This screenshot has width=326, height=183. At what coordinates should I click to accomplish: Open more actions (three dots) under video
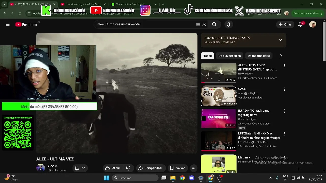(x=194, y=168)
